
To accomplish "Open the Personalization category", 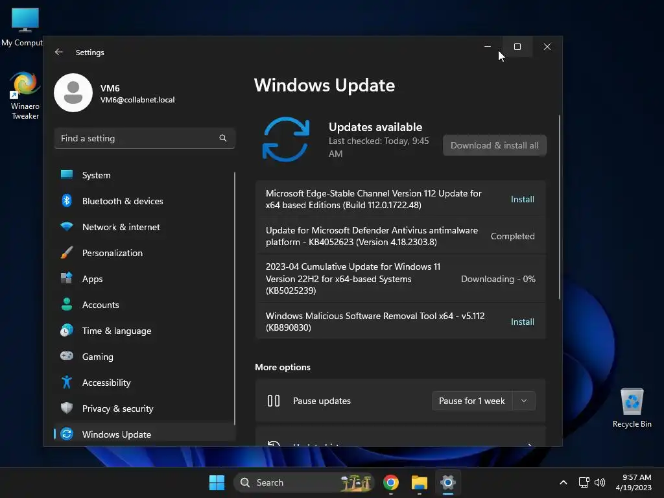I will click(x=144, y=253).
